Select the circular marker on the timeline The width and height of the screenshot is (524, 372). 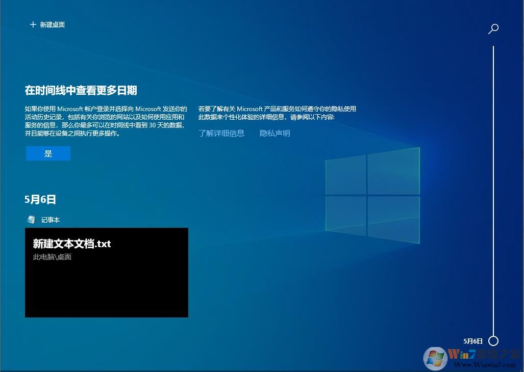tap(493, 340)
